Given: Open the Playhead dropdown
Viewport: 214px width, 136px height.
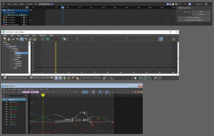Looking at the screenshot, I should coord(199,4).
